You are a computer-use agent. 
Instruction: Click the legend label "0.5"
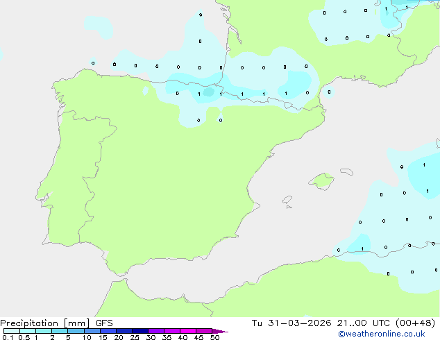coord(24,337)
